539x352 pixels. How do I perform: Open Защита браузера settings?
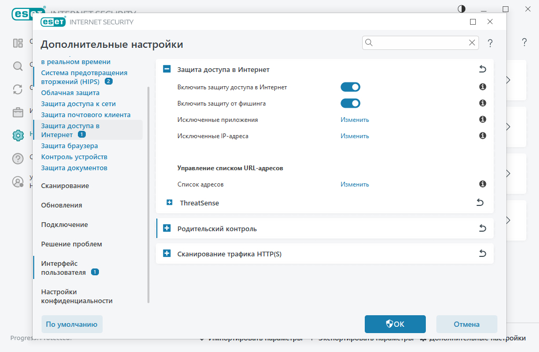(69, 146)
